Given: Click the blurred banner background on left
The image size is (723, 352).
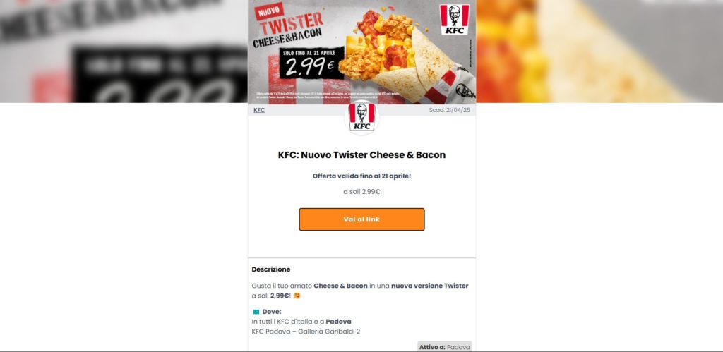Looking at the screenshot, I should [x=124, y=51].
